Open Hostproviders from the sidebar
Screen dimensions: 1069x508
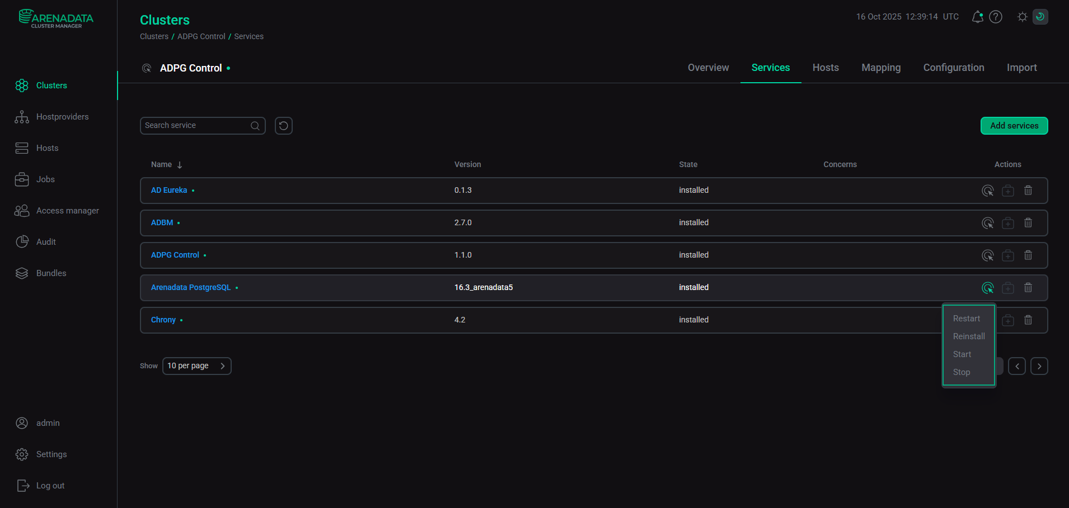pyautogui.click(x=63, y=116)
